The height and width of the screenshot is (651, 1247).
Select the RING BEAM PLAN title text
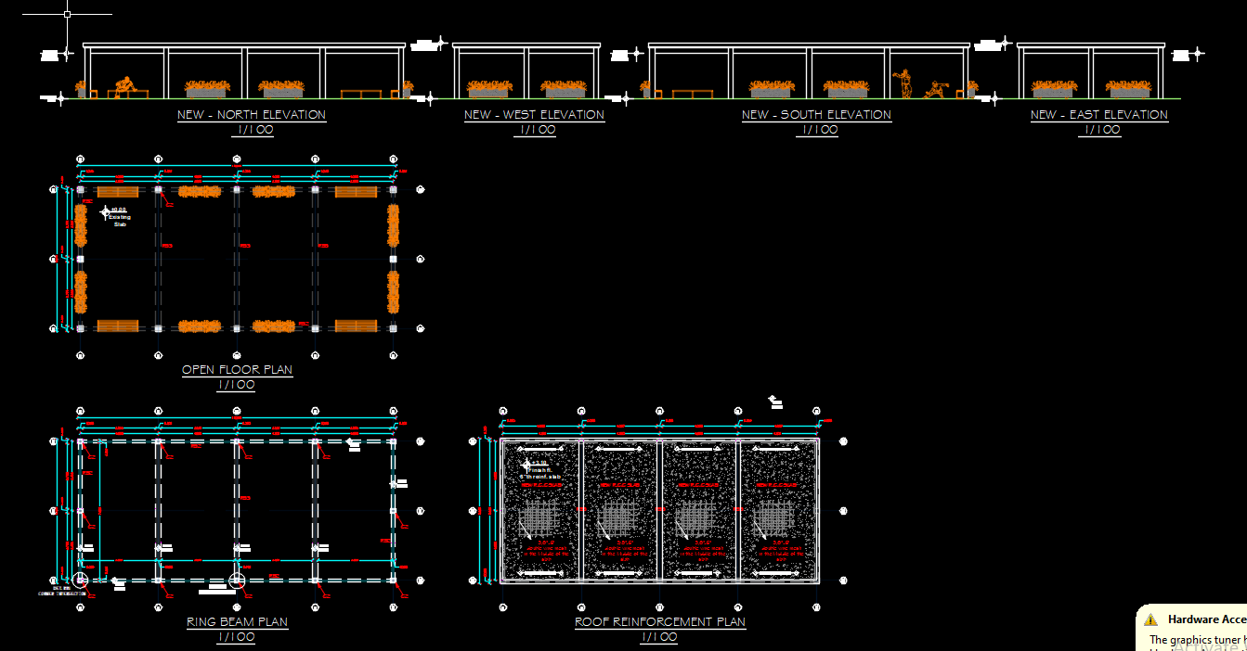point(237,622)
